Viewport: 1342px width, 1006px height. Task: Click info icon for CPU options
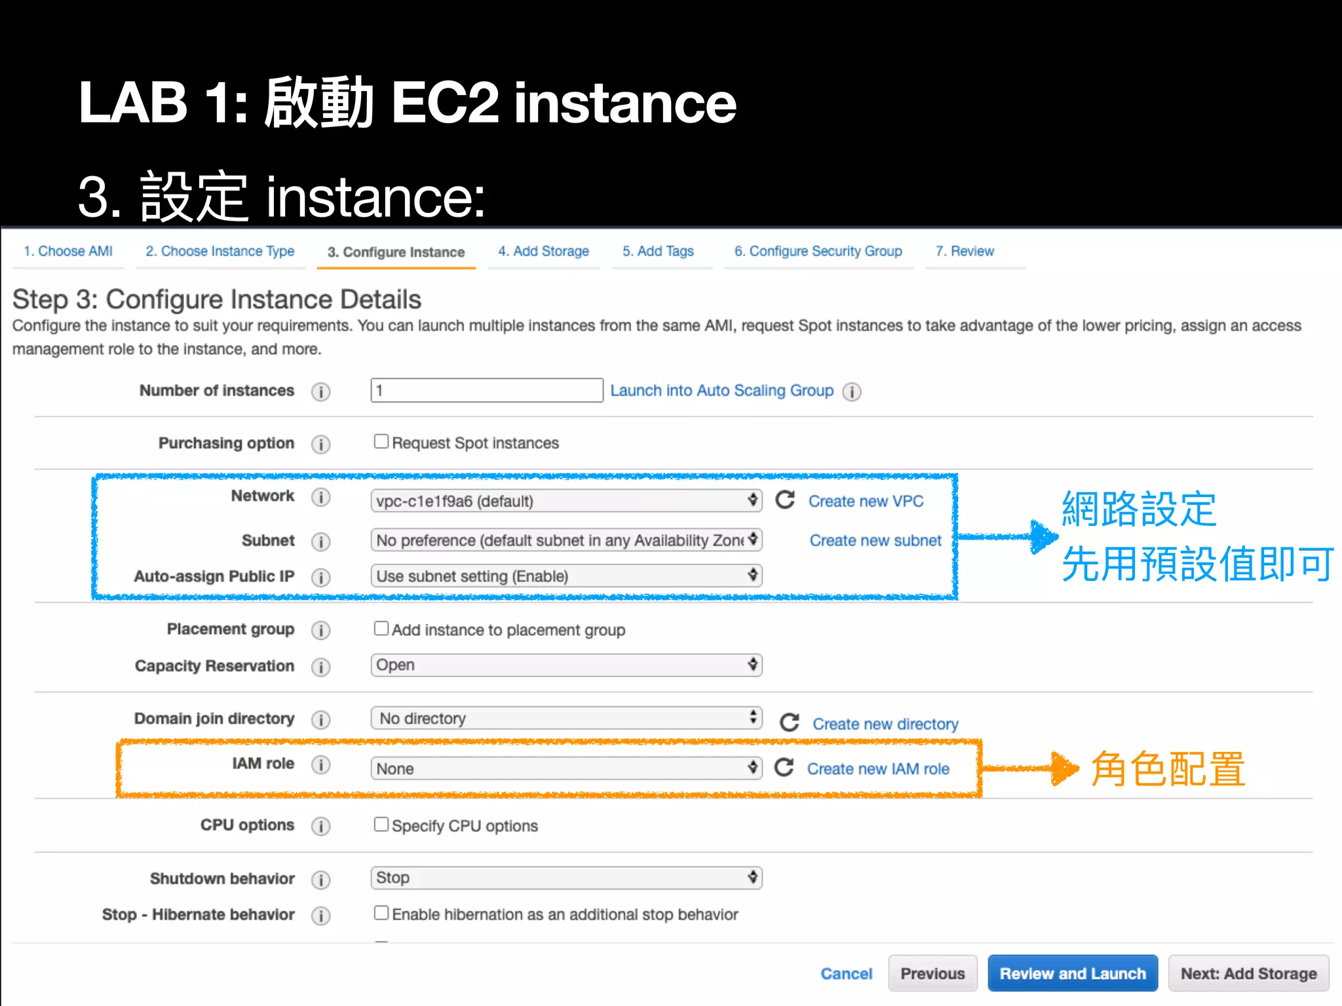click(x=320, y=826)
